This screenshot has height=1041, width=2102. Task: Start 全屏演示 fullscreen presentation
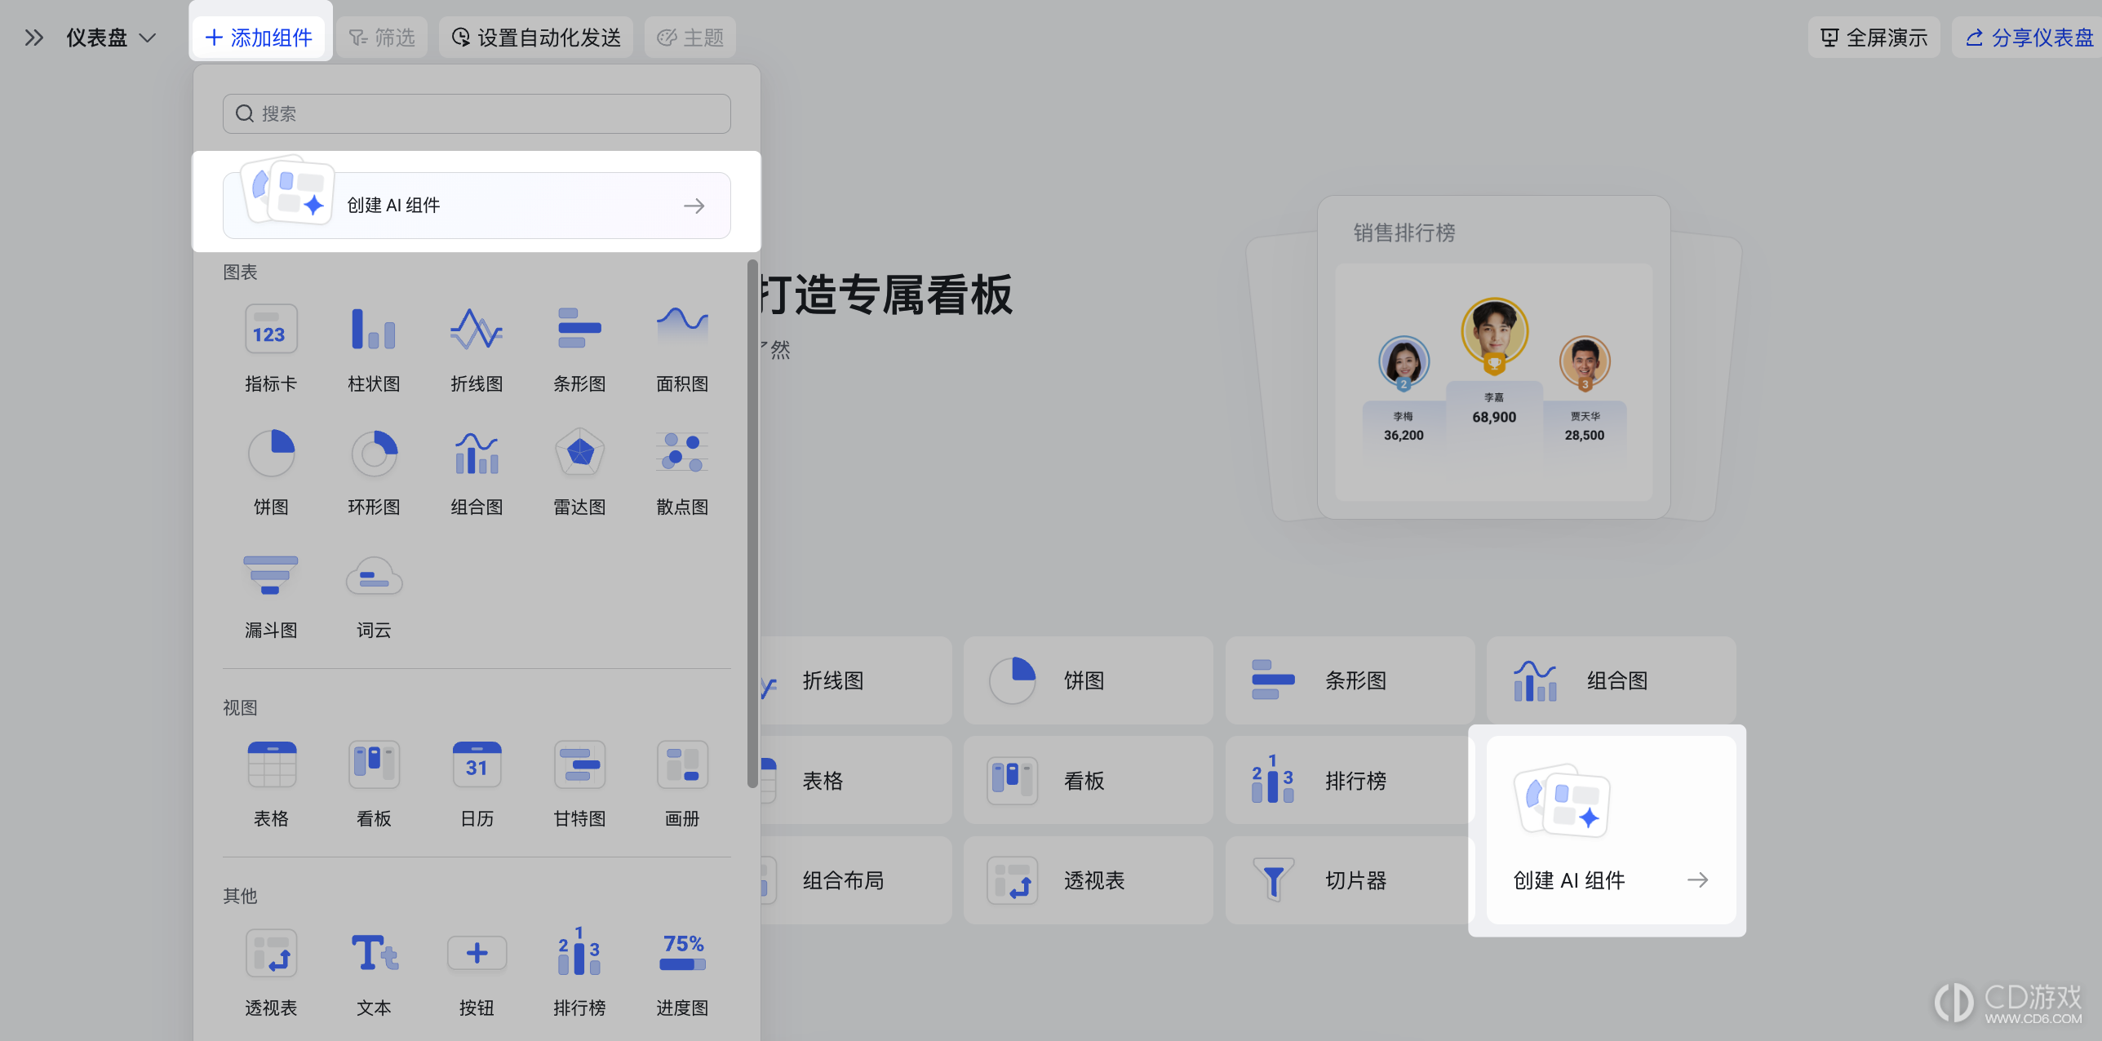click(1874, 38)
